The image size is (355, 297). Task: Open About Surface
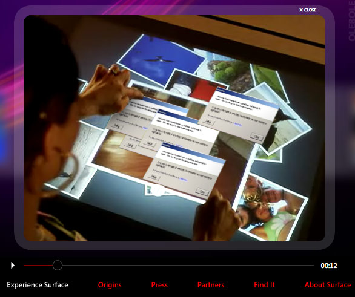(328, 284)
